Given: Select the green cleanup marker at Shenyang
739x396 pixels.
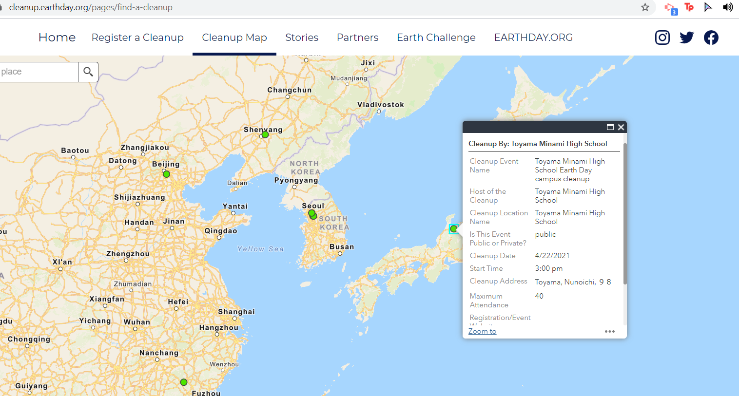Looking at the screenshot, I should tap(265, 134).
